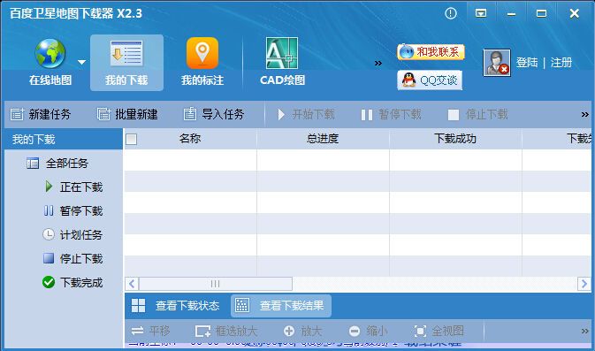Click the 新建任务 new task icon

(x=17, y=114)
